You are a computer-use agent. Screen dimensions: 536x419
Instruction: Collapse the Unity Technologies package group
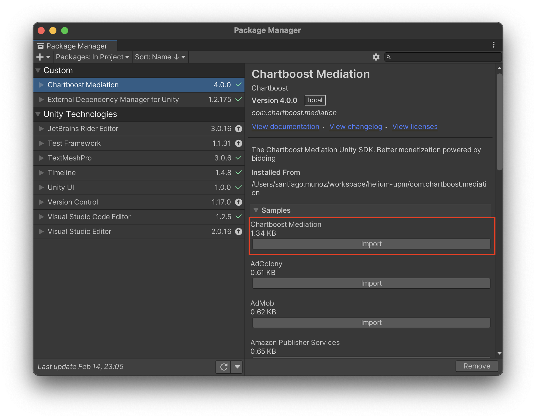(x=38, y=114)
